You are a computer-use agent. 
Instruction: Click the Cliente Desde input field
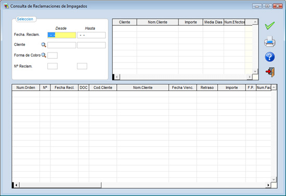62,45
